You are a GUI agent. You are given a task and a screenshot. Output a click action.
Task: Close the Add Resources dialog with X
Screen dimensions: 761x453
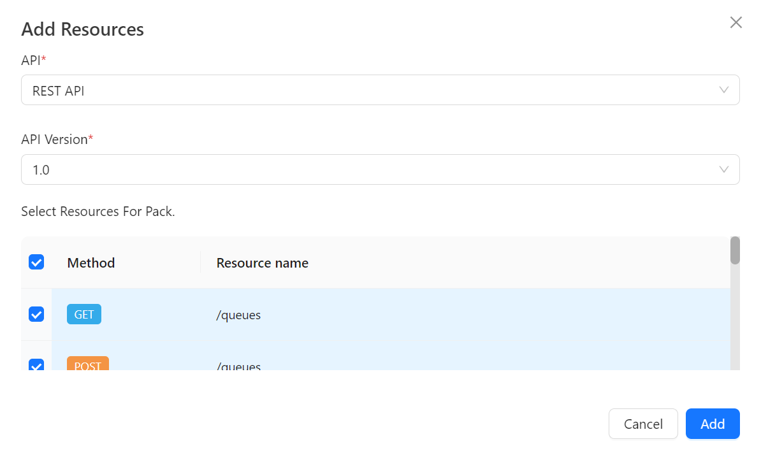click(736, 23)
